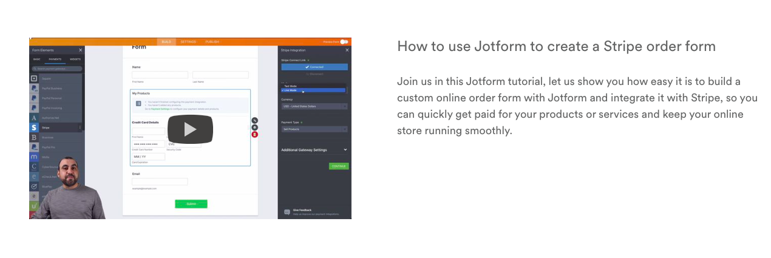Focus the search payment gateways field
This screenshot has height=258, width=771.
click(x=57, y=69)
